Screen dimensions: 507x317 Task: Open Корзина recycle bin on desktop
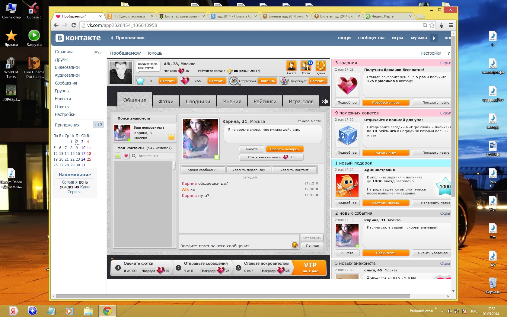click(x=493, y=285)
